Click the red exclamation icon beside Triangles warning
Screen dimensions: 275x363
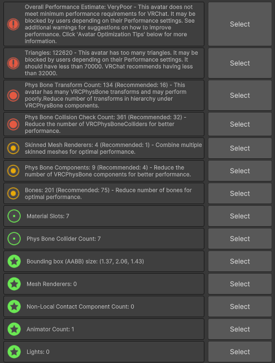click(x=13, y=63)
